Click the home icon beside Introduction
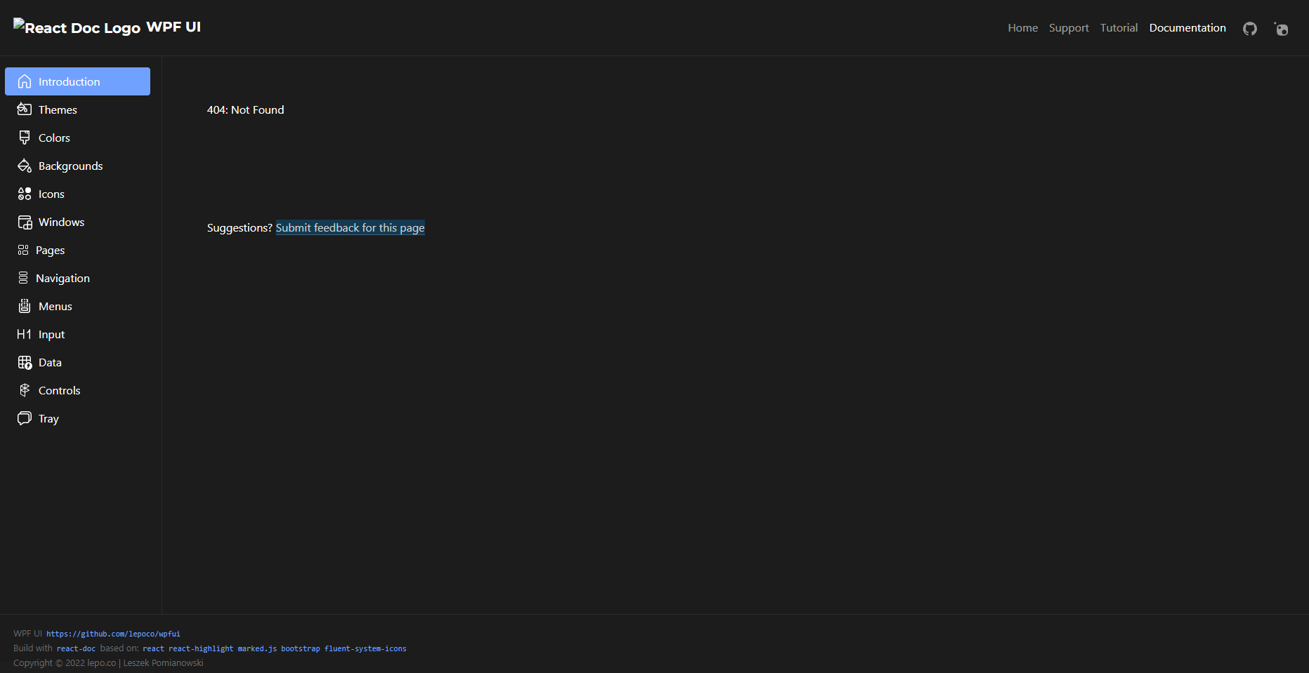The width and height of the screenshot is (1309, 673). (x=25, y=81)
